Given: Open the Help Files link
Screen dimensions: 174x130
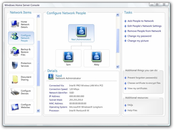Looking at the screenshot, I should click(132, 110).
